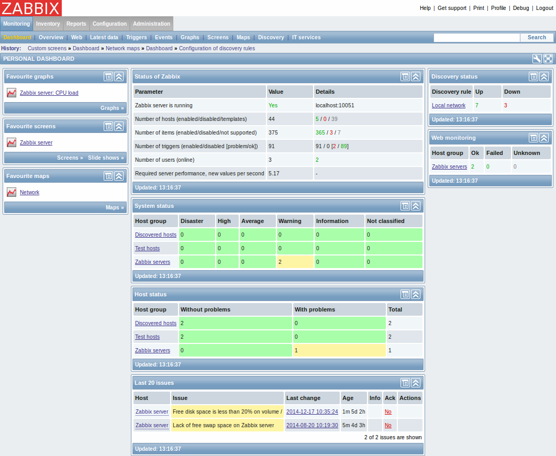Switch to the Reports tab

click(x=76, y=24)
